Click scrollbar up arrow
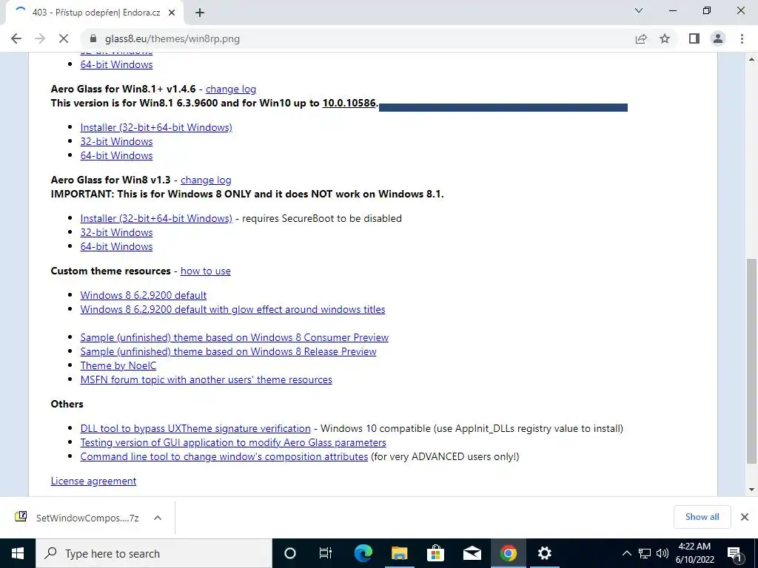758x568 pixels. (x=752, y=59)
